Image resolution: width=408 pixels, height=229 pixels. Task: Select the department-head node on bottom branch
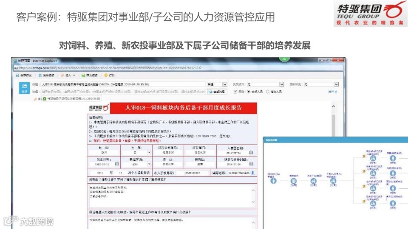(373, 203)
